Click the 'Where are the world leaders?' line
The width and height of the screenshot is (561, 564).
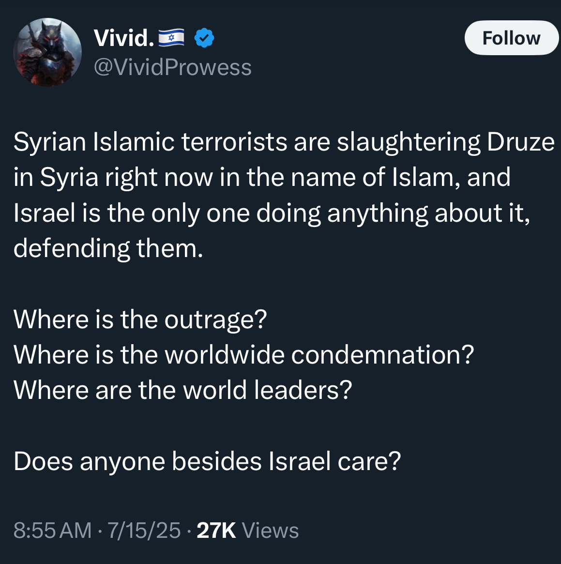(x=182, y=390)
